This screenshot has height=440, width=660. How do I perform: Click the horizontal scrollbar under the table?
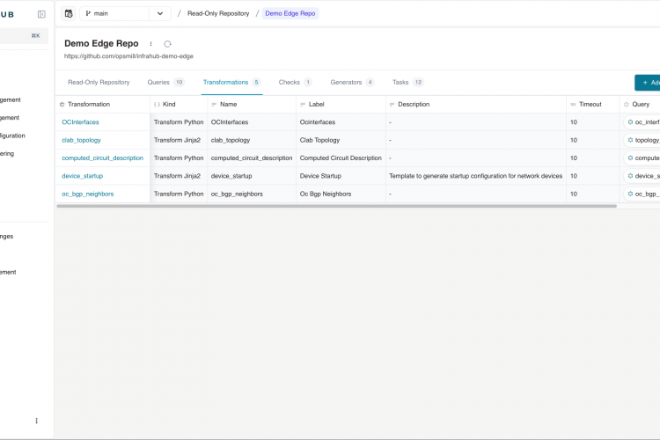(337, 206)
